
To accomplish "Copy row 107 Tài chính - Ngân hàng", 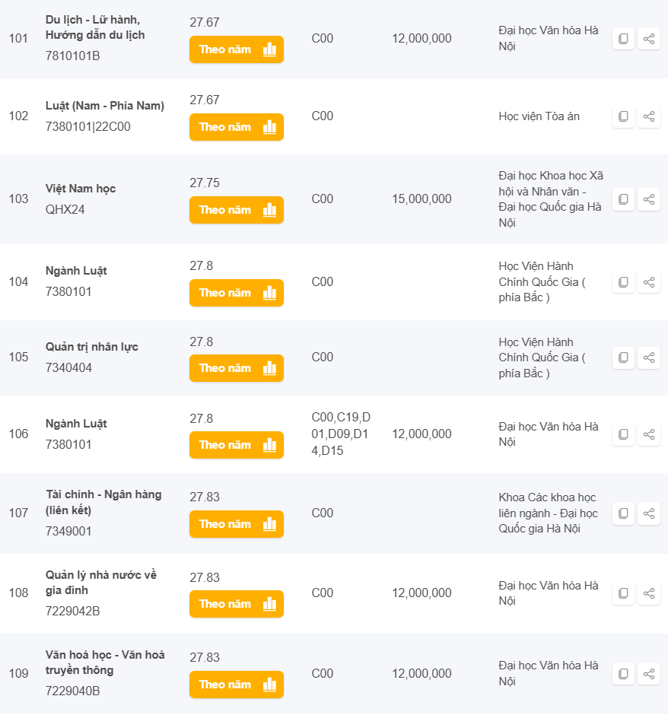I will tap(623, 513).
